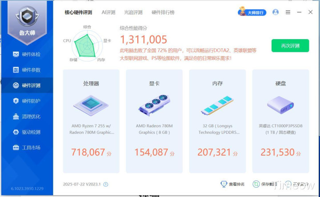The height and width of the screenshot is (197, 320).
Task: Open 驱动检测 in the sidebar
Action: tap(27, 132)
